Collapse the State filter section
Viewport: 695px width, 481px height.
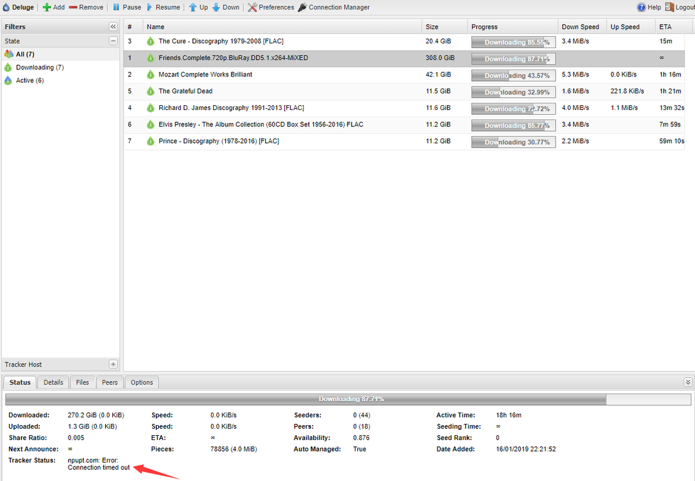click(113, 41)
